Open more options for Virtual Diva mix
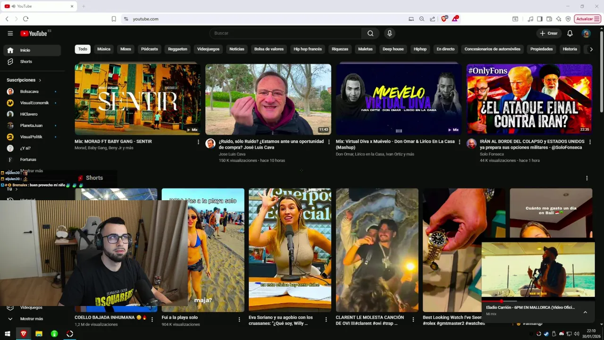The height and width of the screenshot is (340, 604). 459,142
